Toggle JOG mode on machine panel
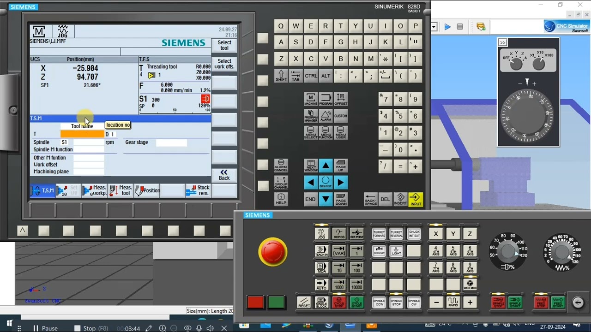This screenshot has height=332, width=591. (x=321, y=234)
